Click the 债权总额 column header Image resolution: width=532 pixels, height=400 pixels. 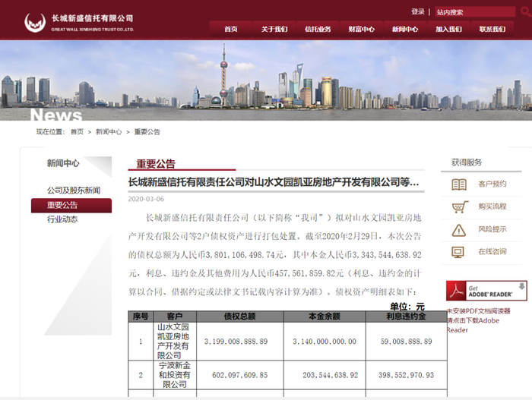240,317
